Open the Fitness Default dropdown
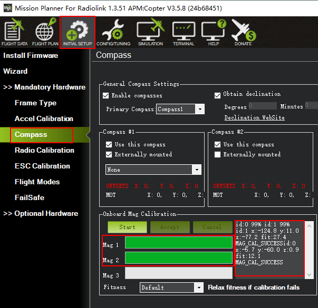Viewport: 318px width, 308px height. [x=171, y=288]
